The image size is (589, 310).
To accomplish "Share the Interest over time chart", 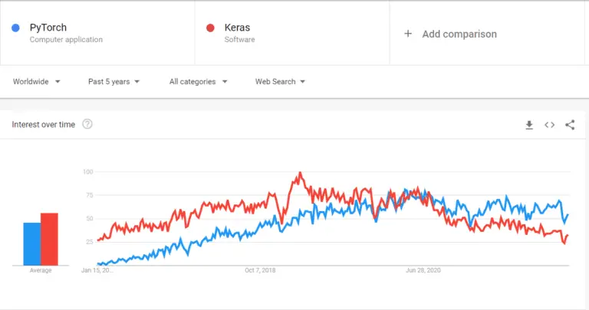I will point(570,125).
